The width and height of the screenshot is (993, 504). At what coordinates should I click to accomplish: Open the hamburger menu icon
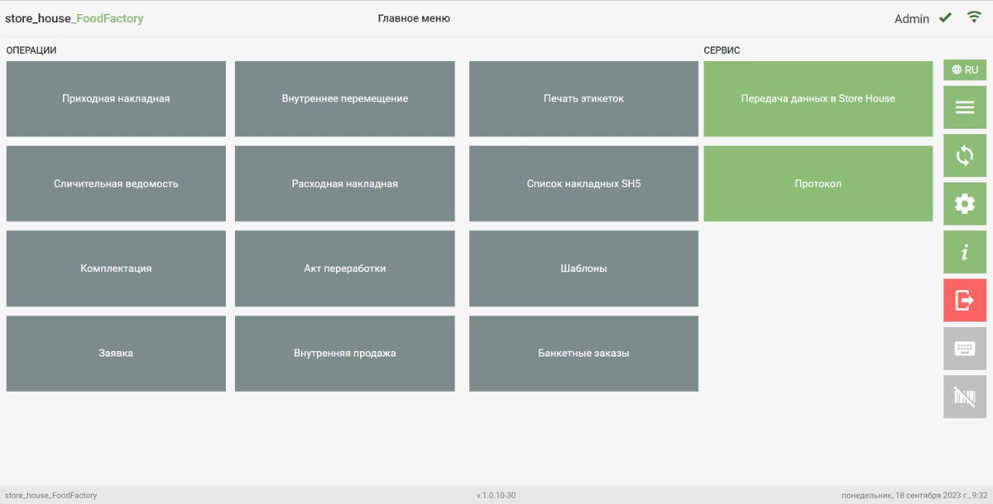pyautogui.click(x=965, y=107)
